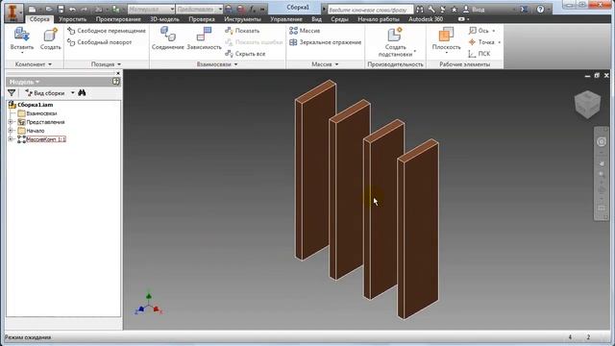Click the Создать component tool
The image size is (615, 346).
tap(51, 39)
